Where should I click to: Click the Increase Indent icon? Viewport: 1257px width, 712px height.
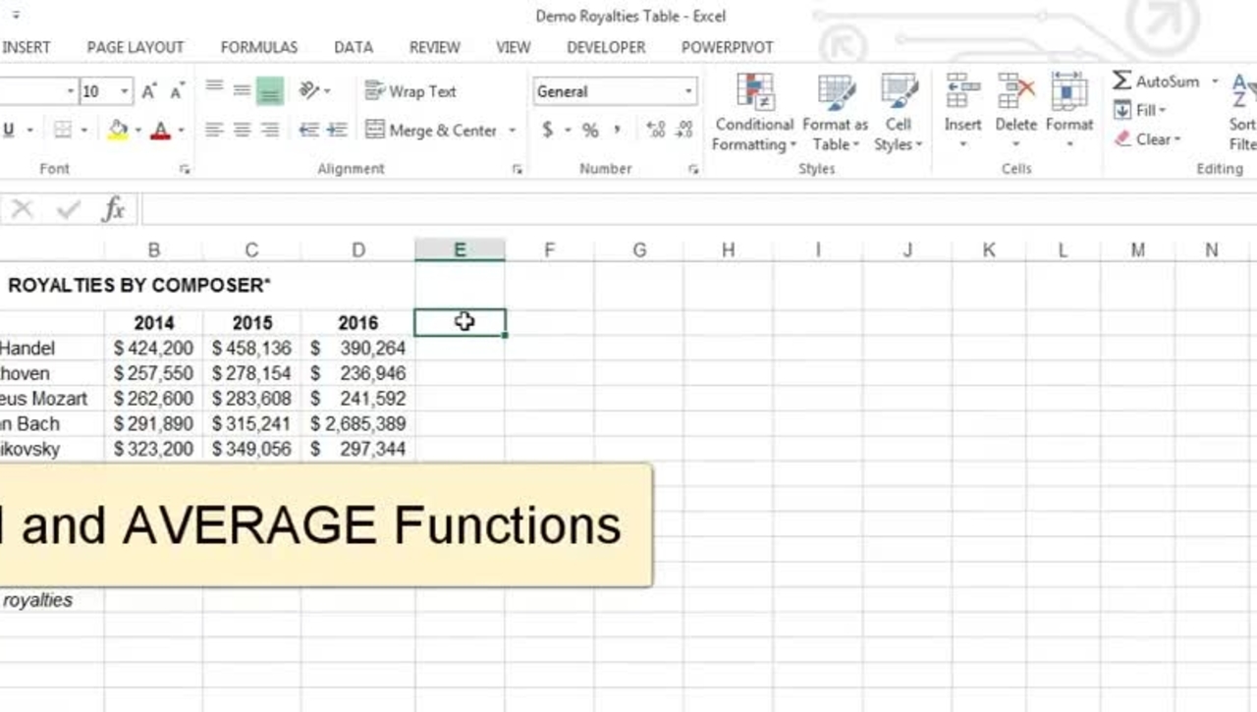[337, 130]
